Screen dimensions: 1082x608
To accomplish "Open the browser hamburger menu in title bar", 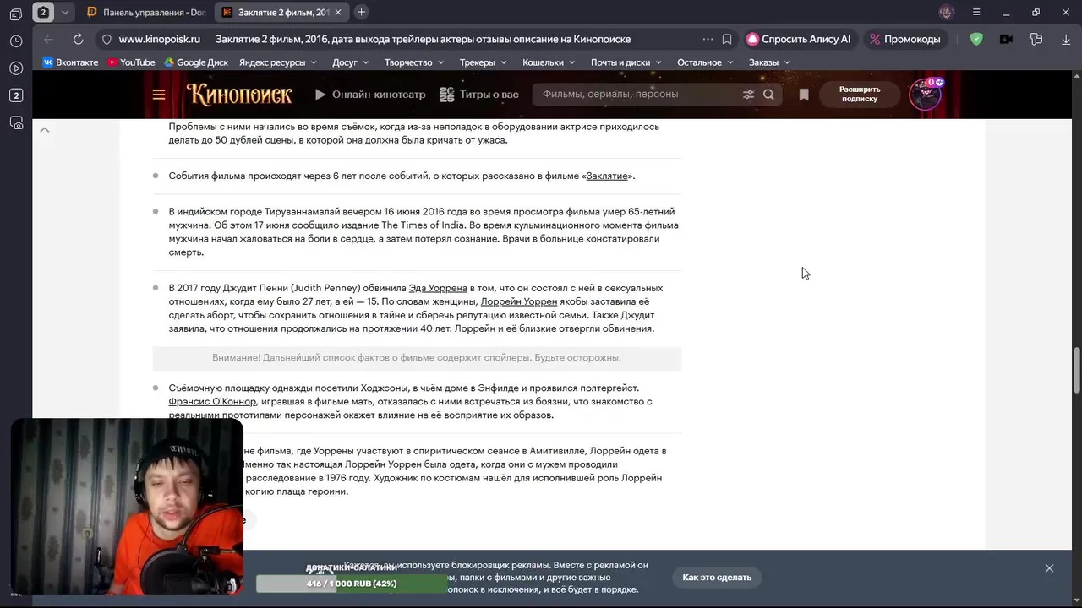I will pyautogui.click(x=976, y=12).
